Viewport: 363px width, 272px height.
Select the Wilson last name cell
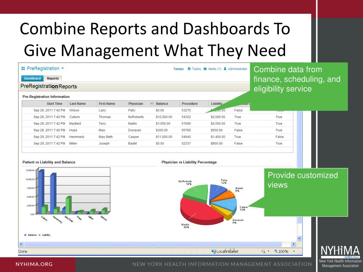point(74,110)
